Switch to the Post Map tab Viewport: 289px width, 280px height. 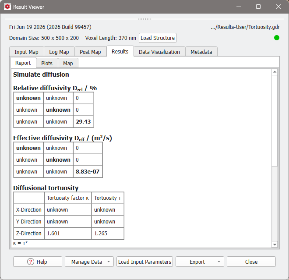[90, 52]
